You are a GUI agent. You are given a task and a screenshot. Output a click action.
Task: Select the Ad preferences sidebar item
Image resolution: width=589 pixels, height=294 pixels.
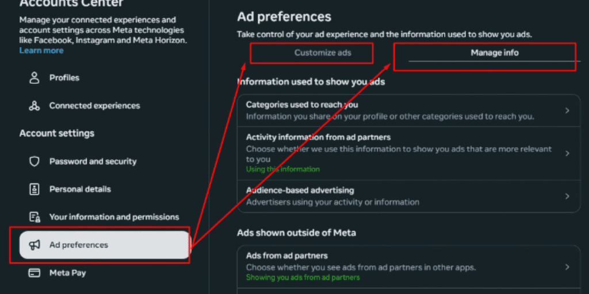tap(105, 245)
